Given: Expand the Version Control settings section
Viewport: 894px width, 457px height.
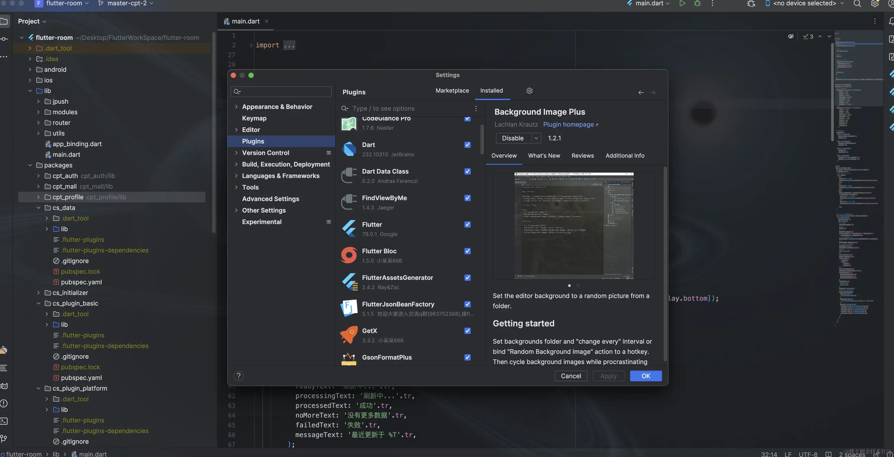Looking at the screenshot, I should point(236,153).
